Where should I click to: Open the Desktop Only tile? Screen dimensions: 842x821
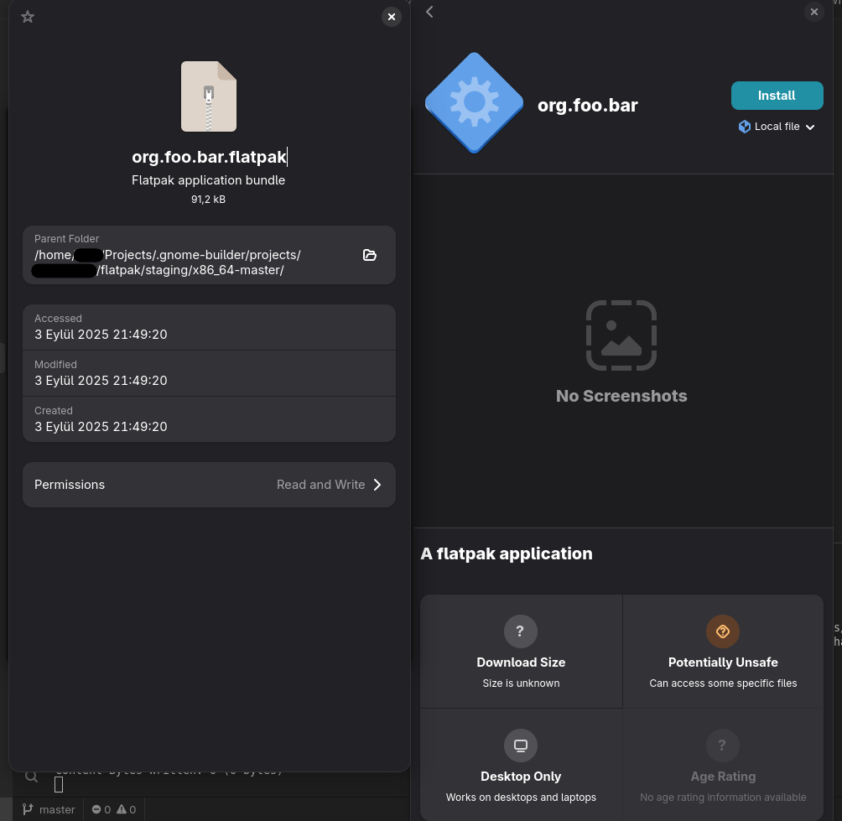[521, 764]
